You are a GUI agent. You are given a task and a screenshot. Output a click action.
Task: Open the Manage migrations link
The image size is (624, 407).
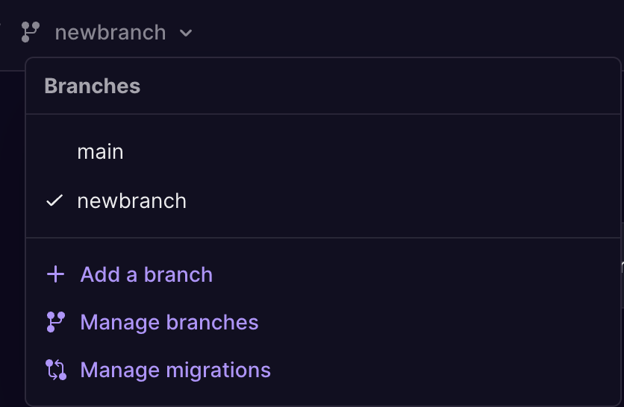click(x=175, y=370)
